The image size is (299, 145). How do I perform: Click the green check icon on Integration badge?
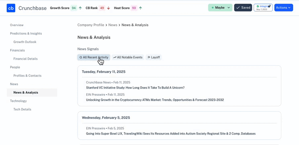[258, 6]
